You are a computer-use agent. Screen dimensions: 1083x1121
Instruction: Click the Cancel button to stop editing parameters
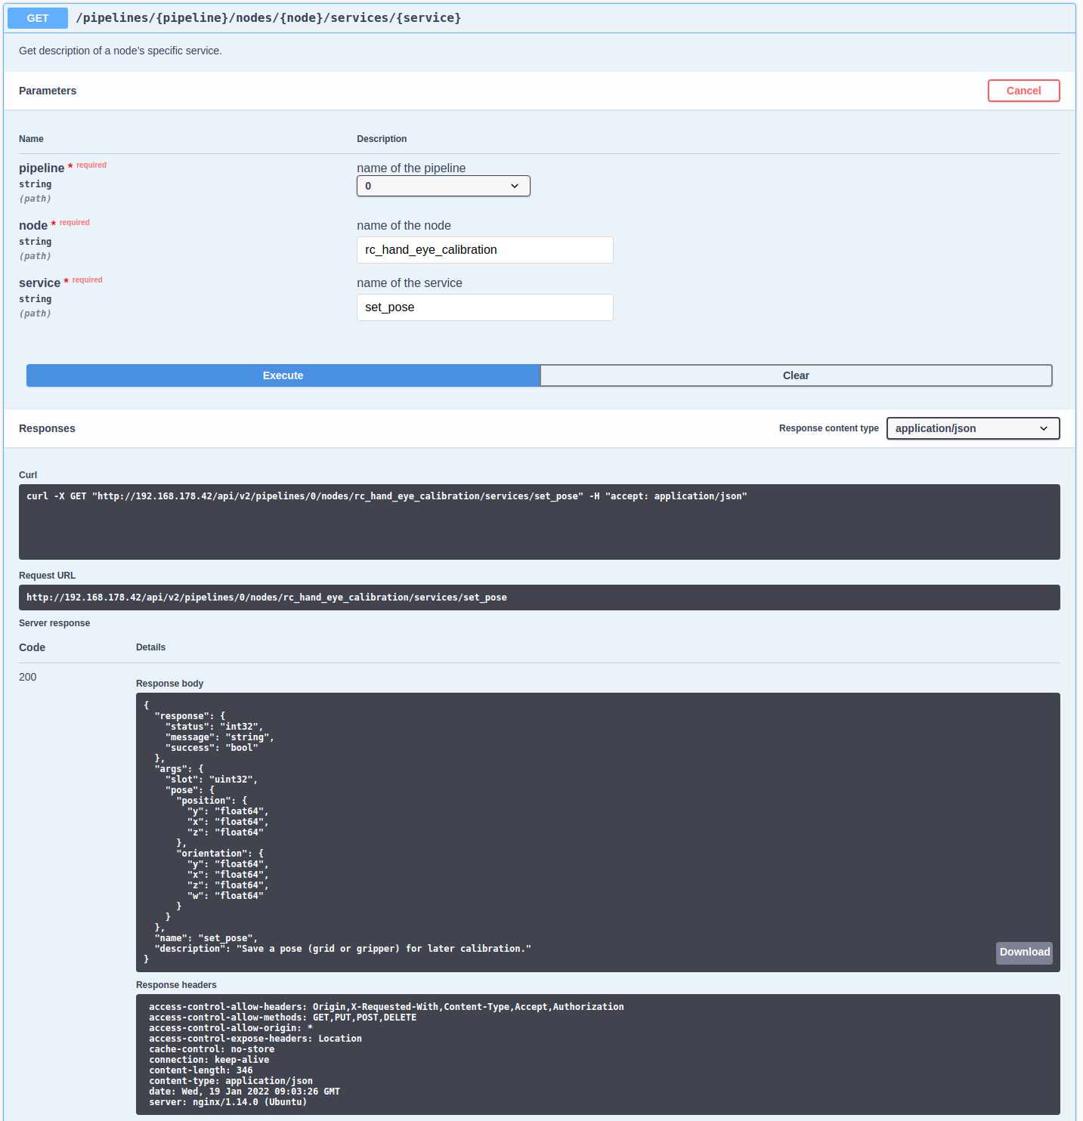pyautogui.click(x=1023, y=90)
